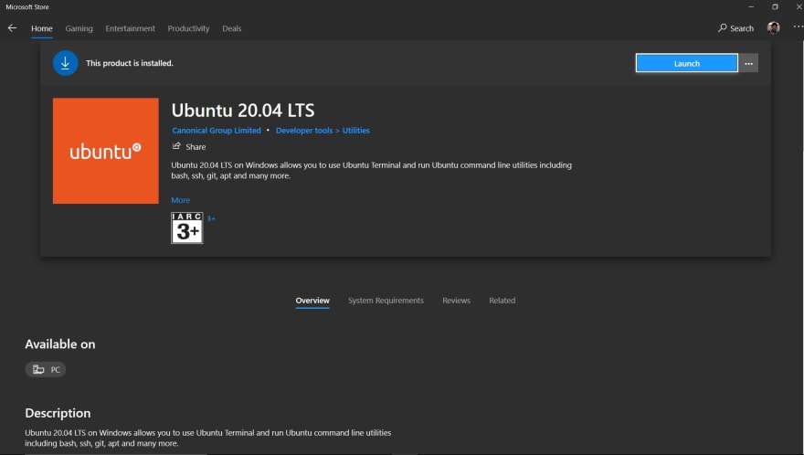Open the Related tab
Viewport: 804px width, 455px height.
coord(502,301)
